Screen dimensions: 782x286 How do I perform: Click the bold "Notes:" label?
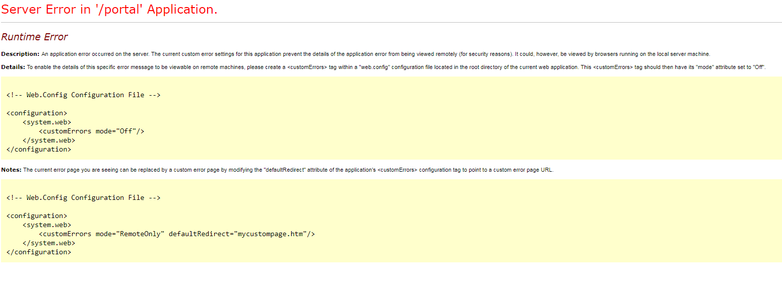point(11,170)
